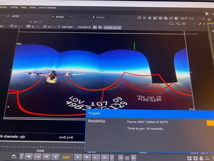This screenshot has height=161, width=214.
Task: Click the horizontal lines scanline icon
Action: tap(160, 18)
